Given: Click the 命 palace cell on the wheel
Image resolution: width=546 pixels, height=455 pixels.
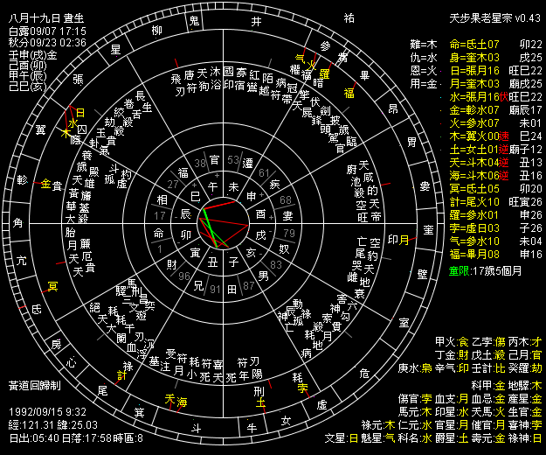Looking at the screenshot, I should [158, 234].
